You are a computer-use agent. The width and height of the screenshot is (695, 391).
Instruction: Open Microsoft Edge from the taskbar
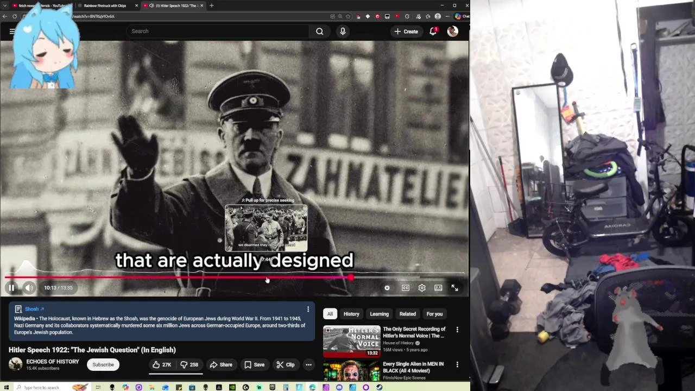[312, 387]
